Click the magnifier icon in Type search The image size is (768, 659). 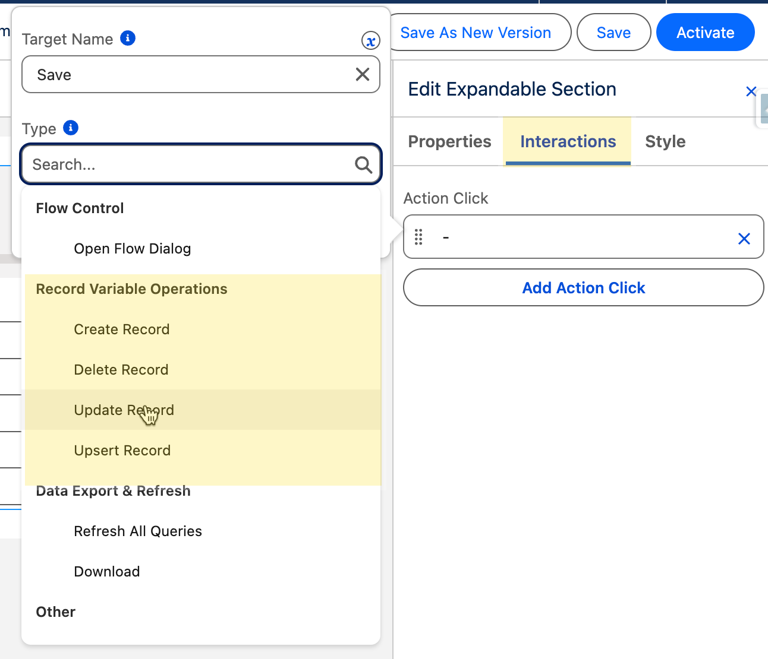[x=363, y=164]
